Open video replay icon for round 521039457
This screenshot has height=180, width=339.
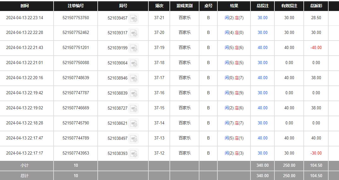[134, 18]
